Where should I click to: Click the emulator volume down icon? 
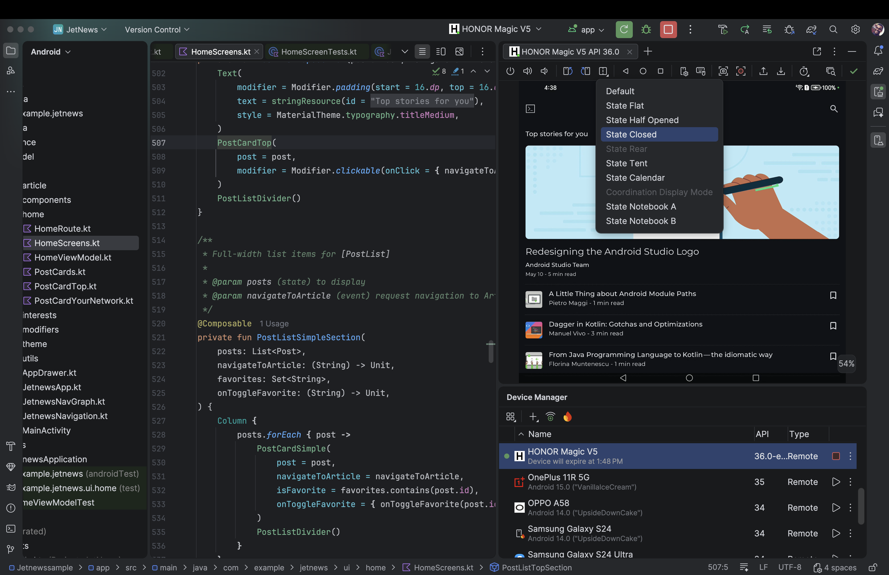(x=545, y=71)
